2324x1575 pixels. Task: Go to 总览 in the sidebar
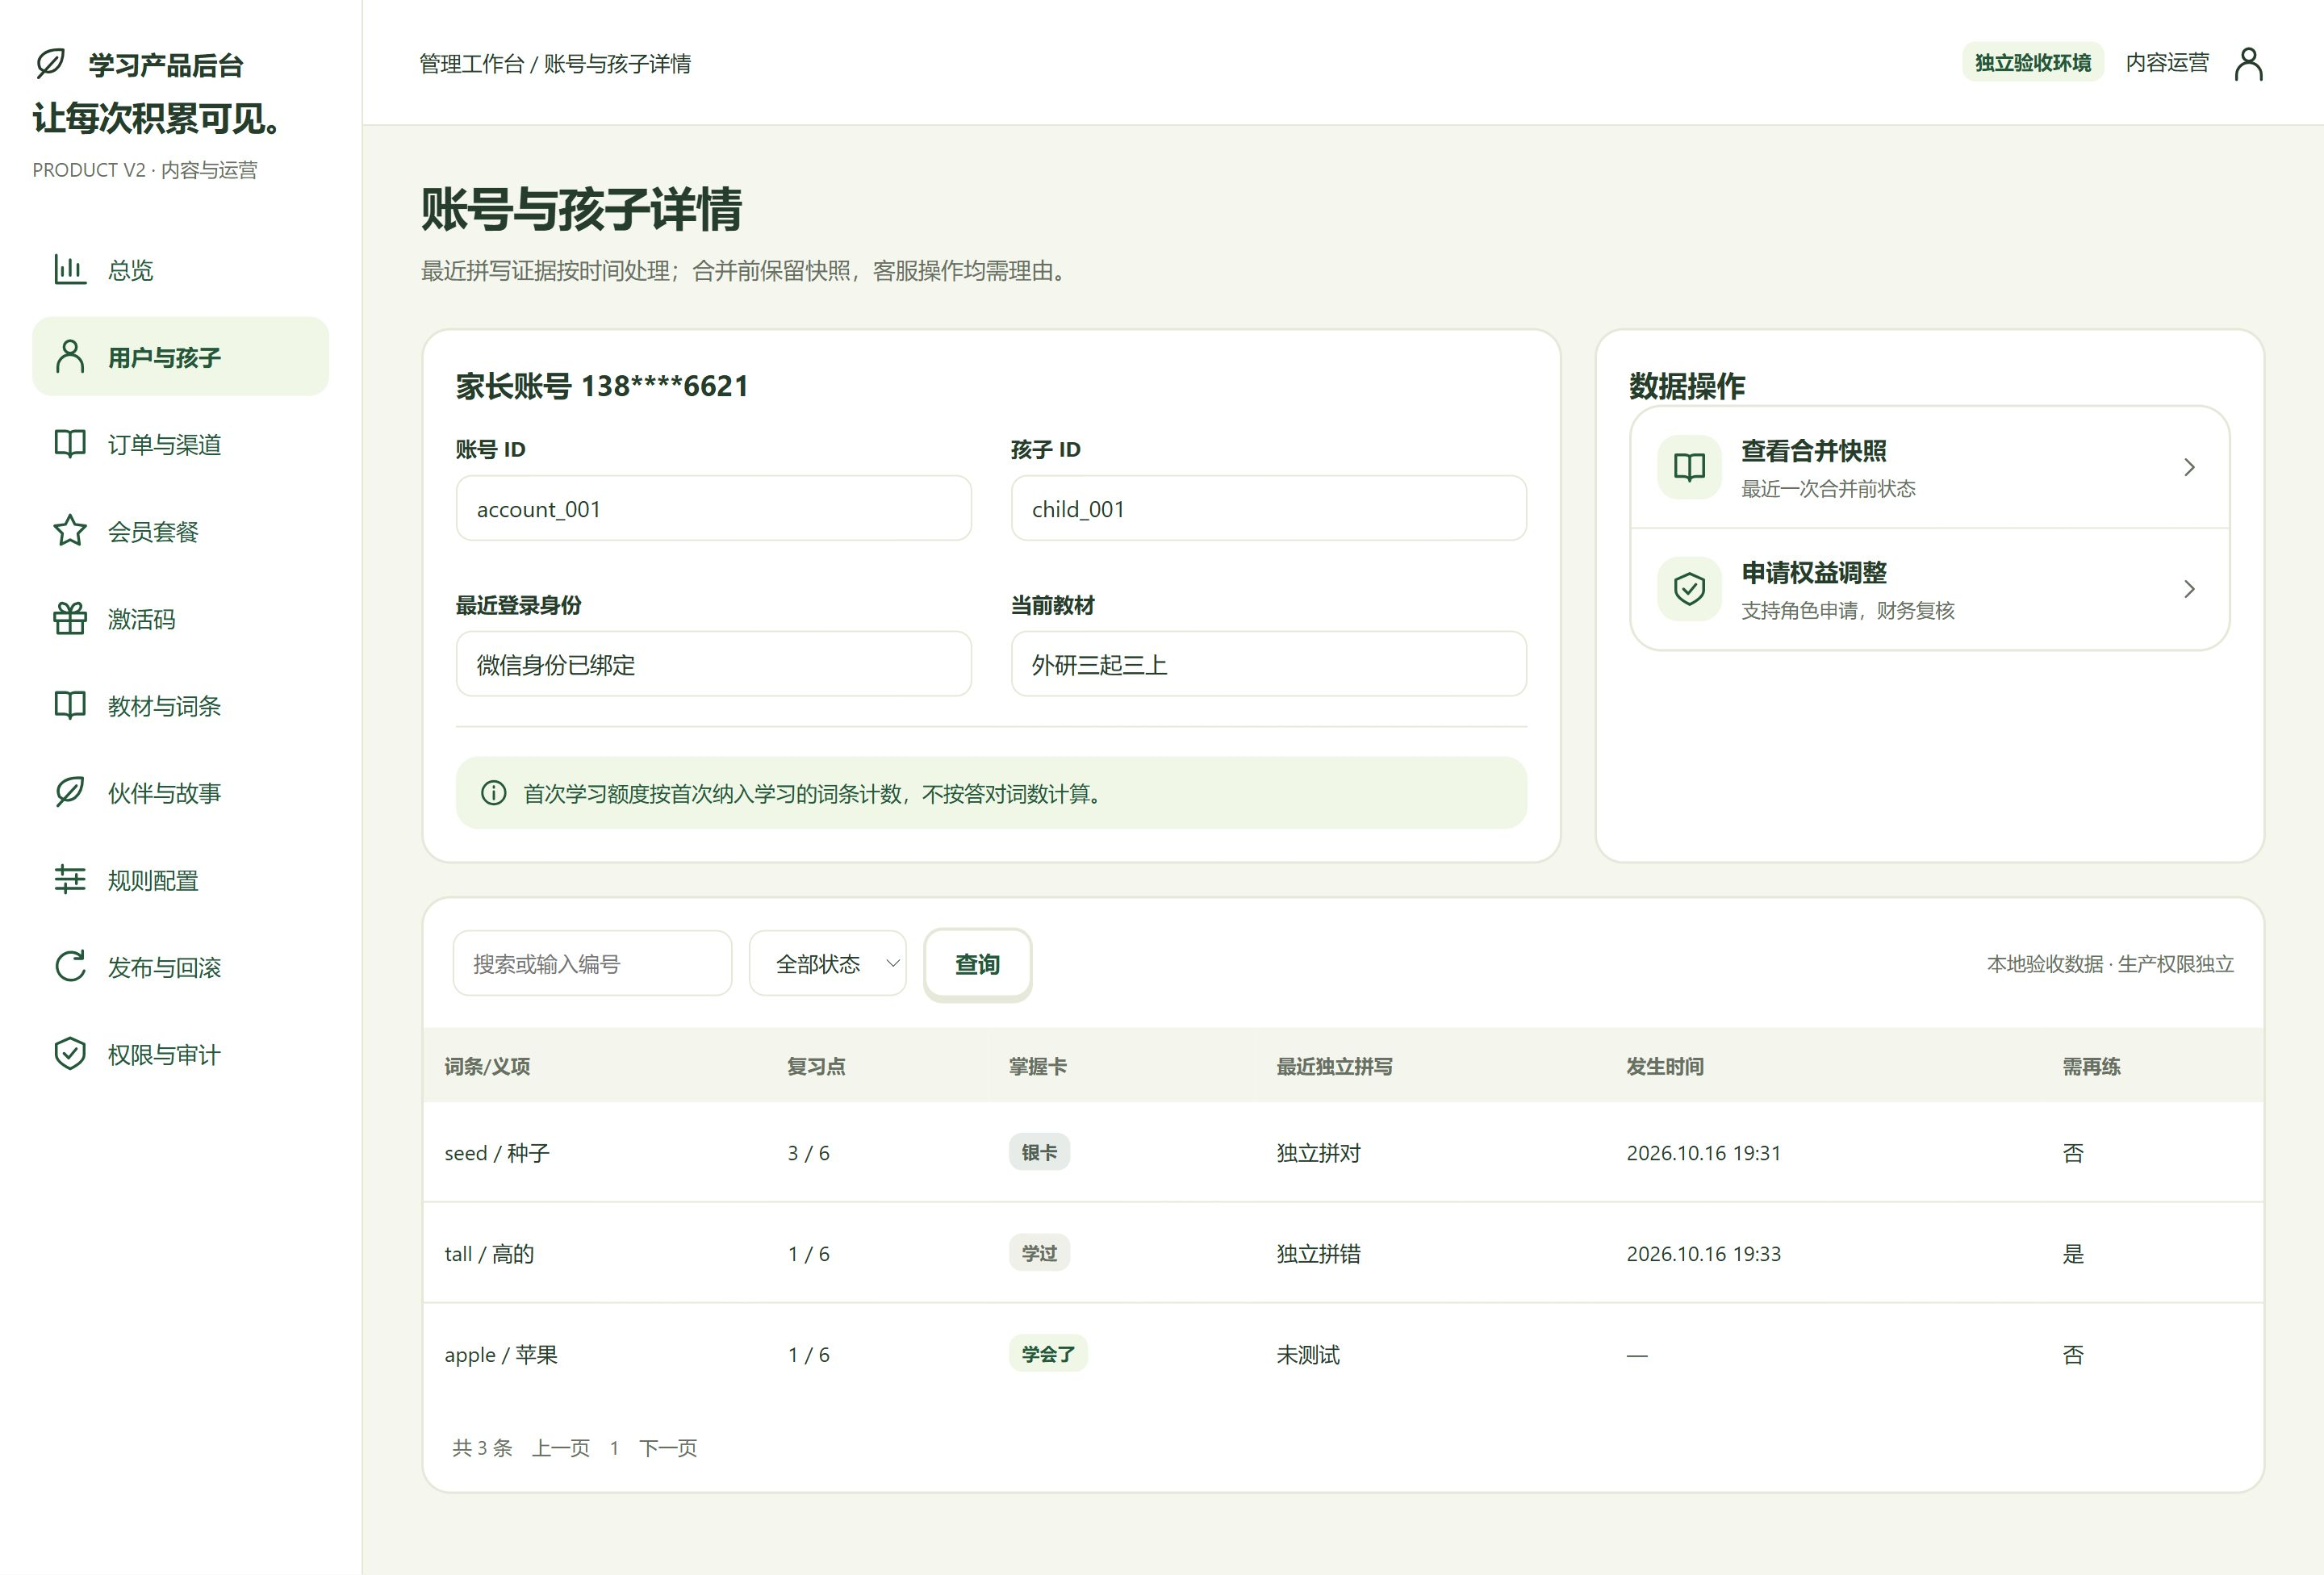point(181,270)
